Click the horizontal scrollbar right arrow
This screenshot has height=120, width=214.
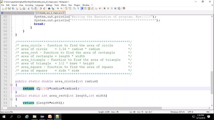click(209, 108)
